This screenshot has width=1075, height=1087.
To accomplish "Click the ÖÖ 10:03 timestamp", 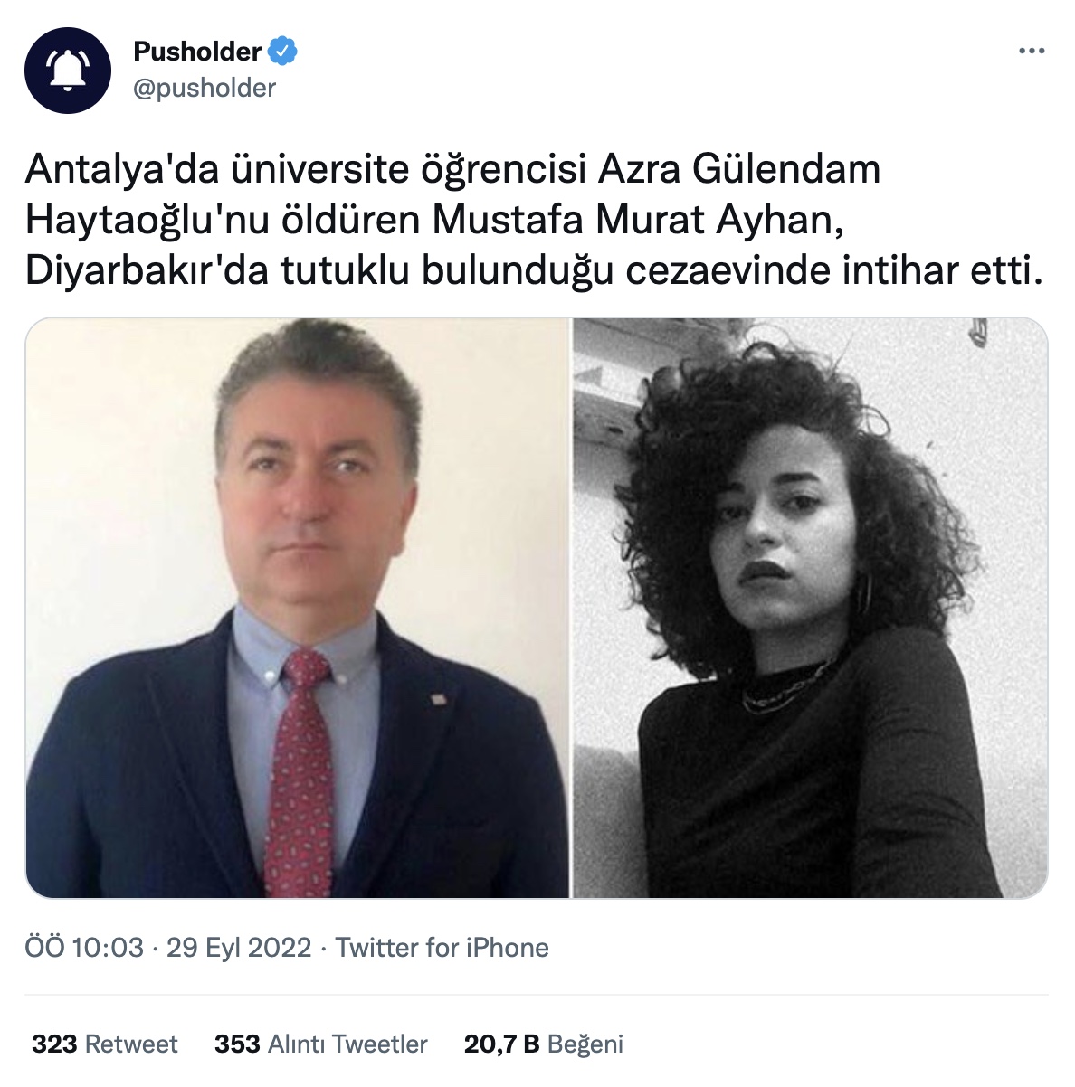I will click(84, 948).
